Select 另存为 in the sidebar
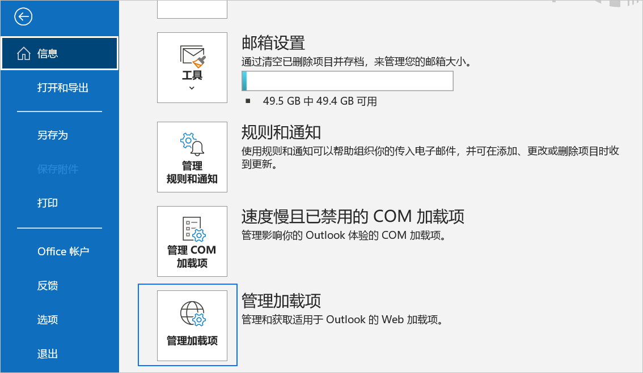Screen dimensions: 643x373 53,135
